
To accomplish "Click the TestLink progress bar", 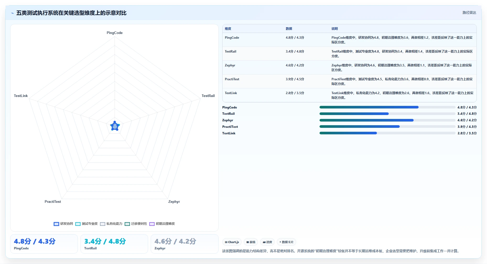I will tap(387, 133).
